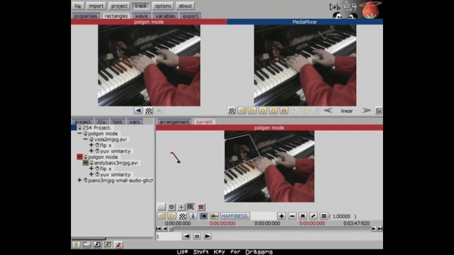
Task: Click the circled-plus icon above the timeline toolbar
Action: point(171,207)
